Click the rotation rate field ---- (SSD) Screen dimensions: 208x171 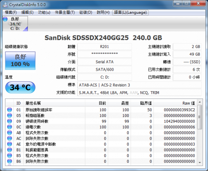tap(187, 62)
